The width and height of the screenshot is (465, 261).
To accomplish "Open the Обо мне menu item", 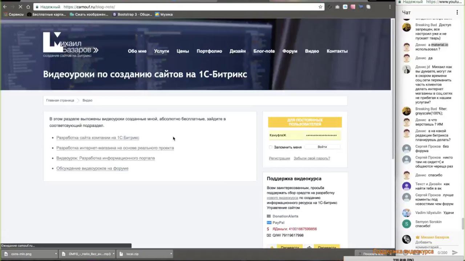I will tap(137, 51).
